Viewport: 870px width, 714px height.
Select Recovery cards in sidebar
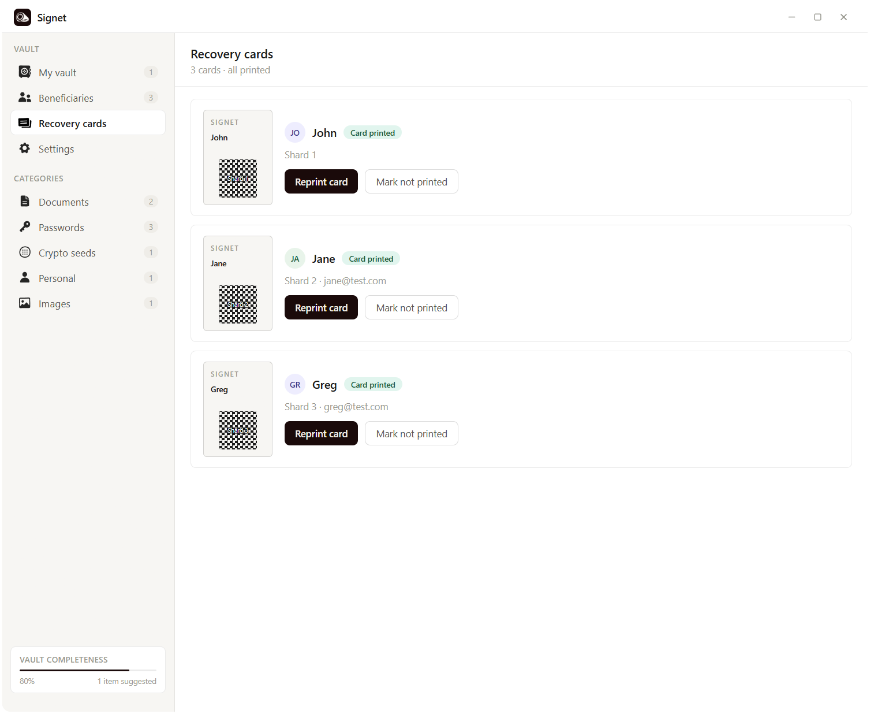pos(88,123)
